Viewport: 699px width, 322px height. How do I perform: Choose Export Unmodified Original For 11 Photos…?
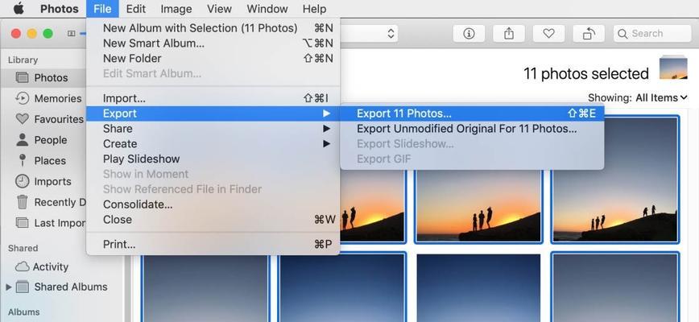tap(472, 129)
